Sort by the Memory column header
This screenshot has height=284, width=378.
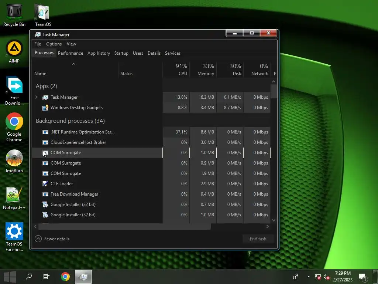(x=203, y=70)
